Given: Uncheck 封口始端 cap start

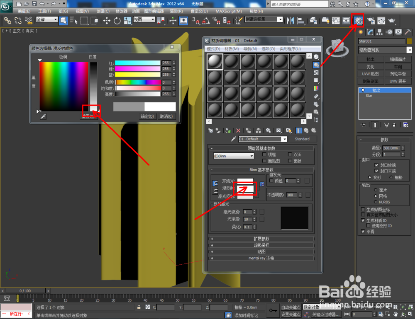Looking at the screenshot, I should 376,165.
